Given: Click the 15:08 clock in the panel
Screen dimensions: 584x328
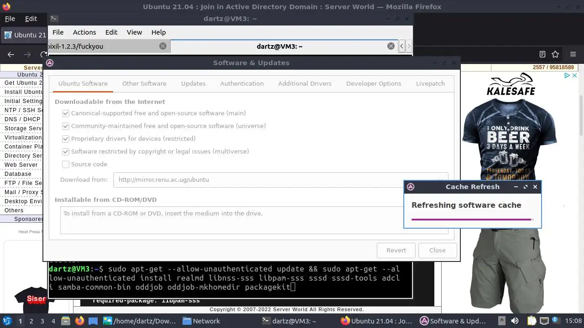Looking at the screenshot, I should pos(574,321).
